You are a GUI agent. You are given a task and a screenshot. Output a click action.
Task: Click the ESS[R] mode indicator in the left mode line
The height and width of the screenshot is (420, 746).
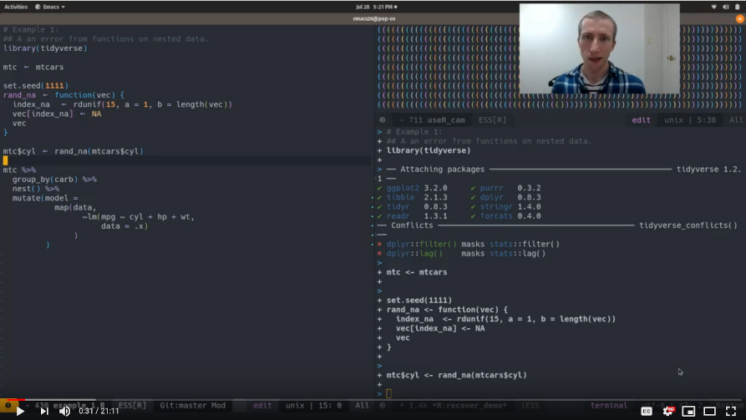point(132,405)
